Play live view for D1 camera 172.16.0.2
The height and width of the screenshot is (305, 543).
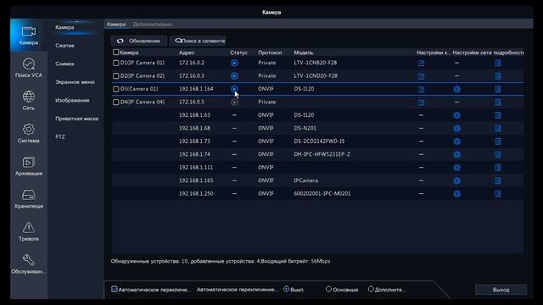coord(234,63)
